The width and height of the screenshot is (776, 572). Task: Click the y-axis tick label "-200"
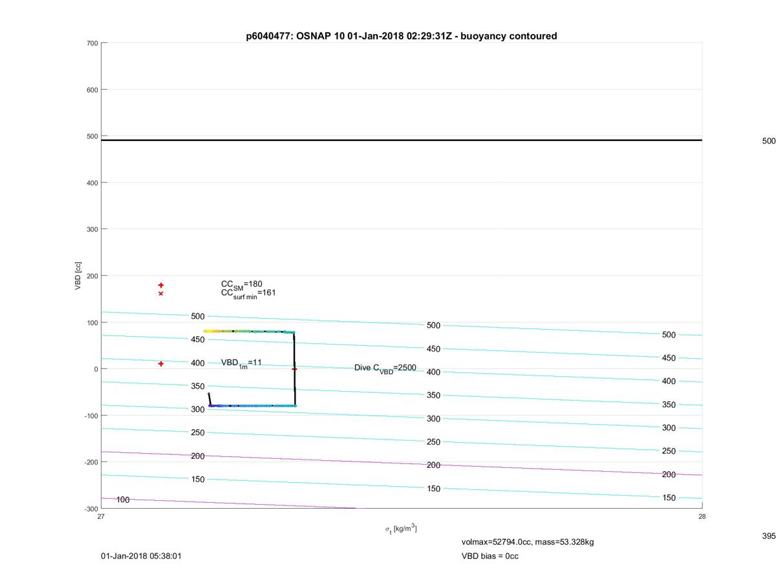(x=91, y=462)
